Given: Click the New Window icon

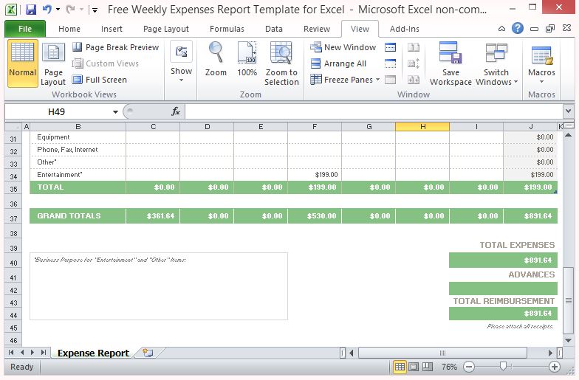Looking at the screenshot, I should 316,47.
